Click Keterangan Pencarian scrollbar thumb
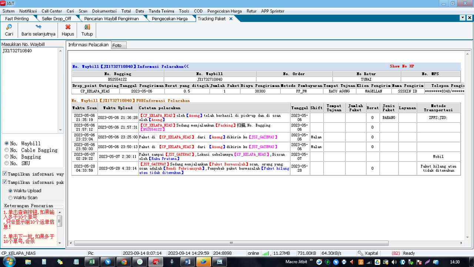Viewport: 474px width, 267px height. click(x=60, y=221)
